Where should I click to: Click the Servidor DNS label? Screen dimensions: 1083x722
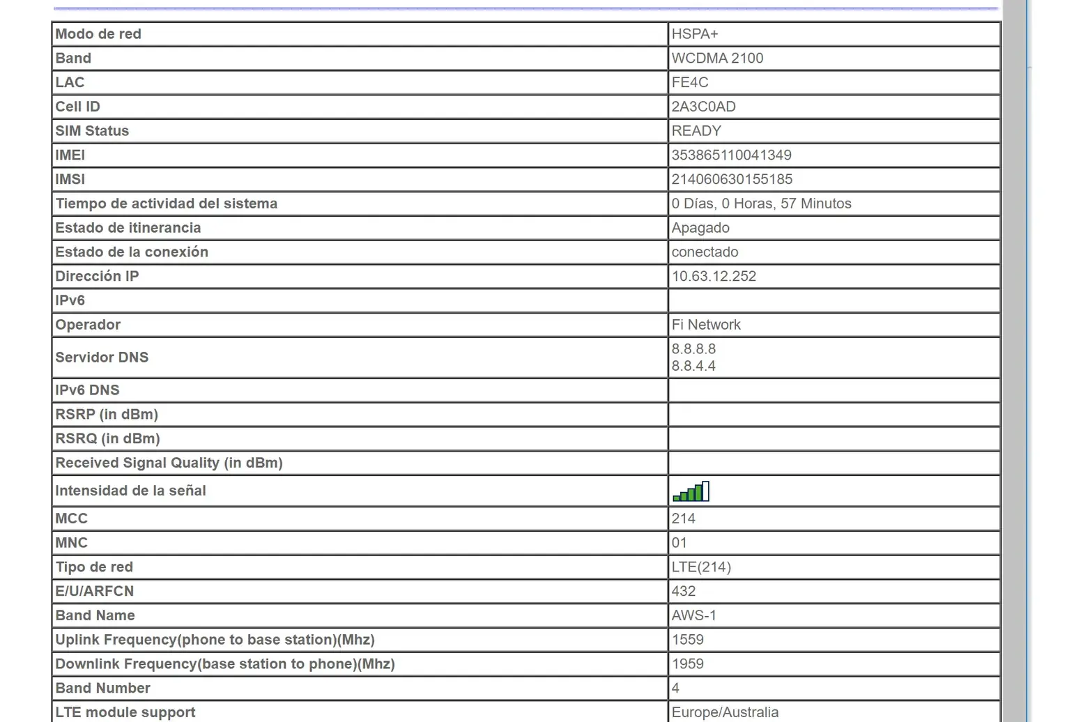tap(102, 358)
